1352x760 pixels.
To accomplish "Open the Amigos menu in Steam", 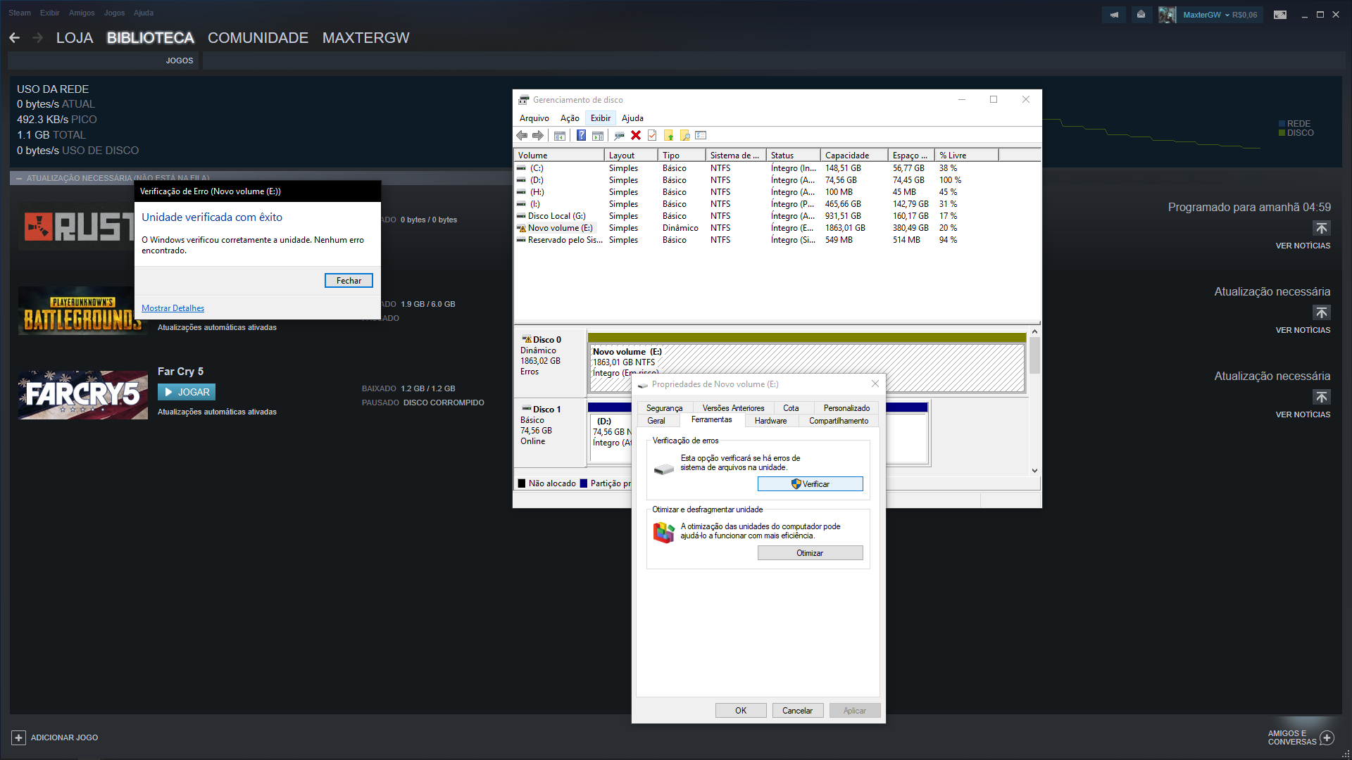I will (82, 13).
